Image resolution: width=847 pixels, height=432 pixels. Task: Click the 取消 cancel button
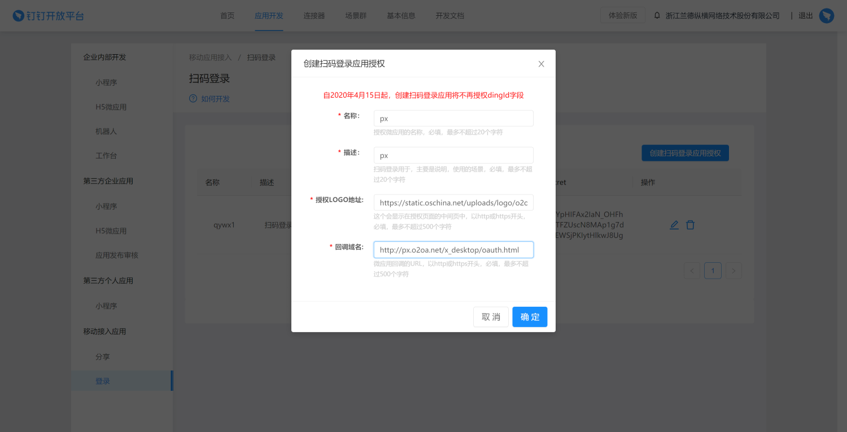pos(491,317)
